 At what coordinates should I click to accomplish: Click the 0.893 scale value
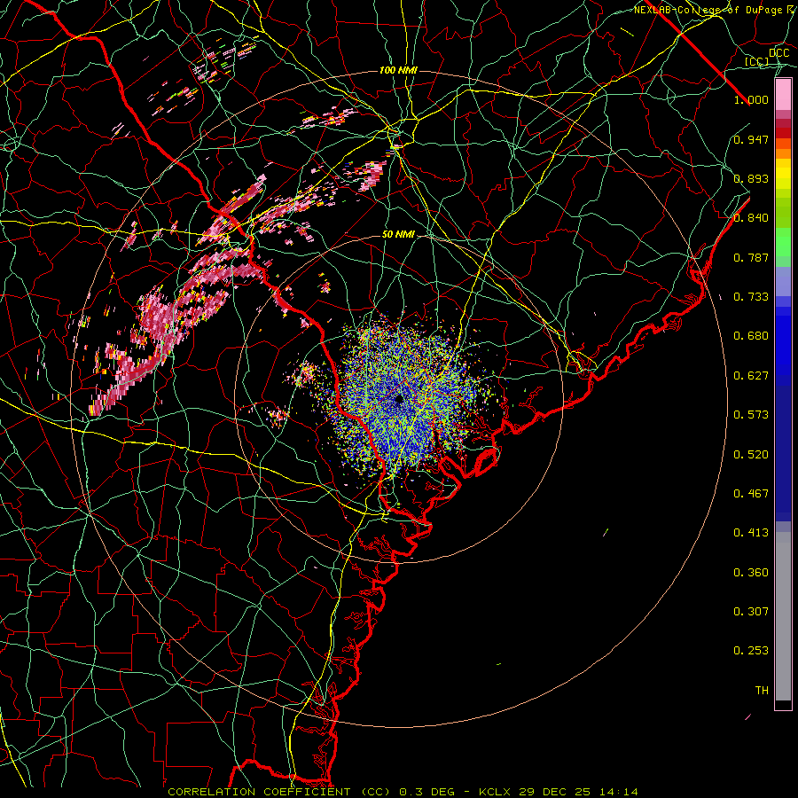click(x=751, y=178)
